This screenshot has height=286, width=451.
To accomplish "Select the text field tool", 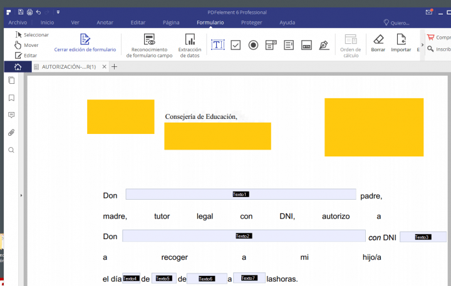I will (218, 45).
